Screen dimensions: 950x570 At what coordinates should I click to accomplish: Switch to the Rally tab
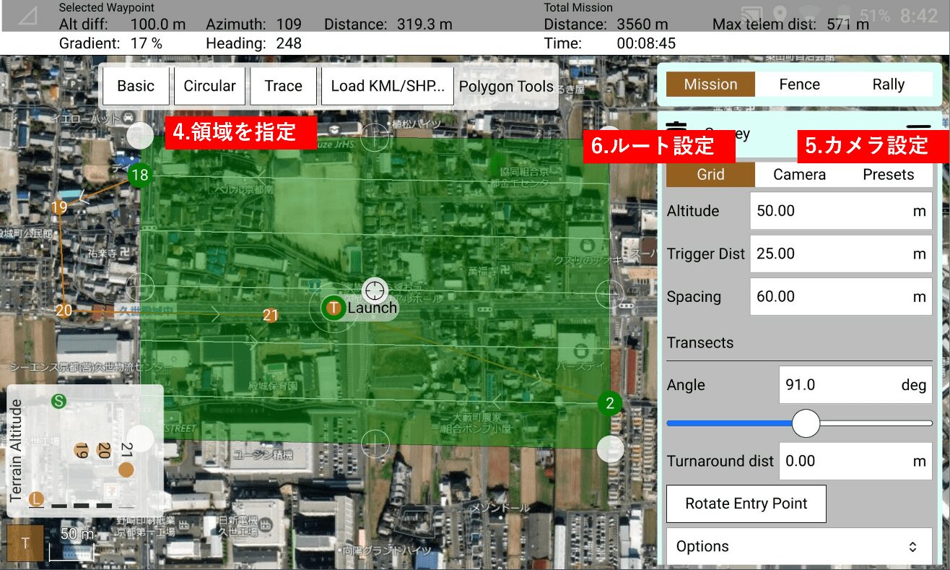pos(888,85)
